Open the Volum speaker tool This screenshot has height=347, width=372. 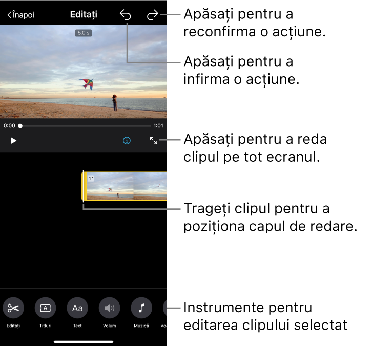pos(109,308)
